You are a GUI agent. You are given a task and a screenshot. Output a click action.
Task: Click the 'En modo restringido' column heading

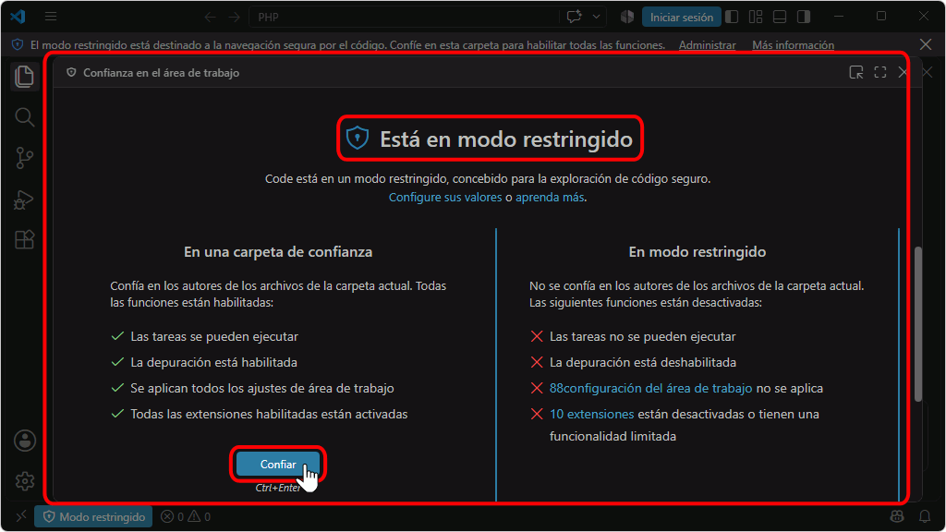[697, 252]
